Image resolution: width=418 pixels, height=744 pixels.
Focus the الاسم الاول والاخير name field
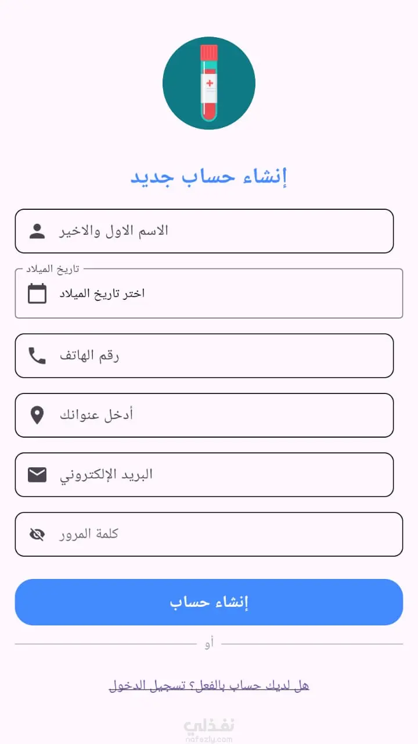click(204, 231)
